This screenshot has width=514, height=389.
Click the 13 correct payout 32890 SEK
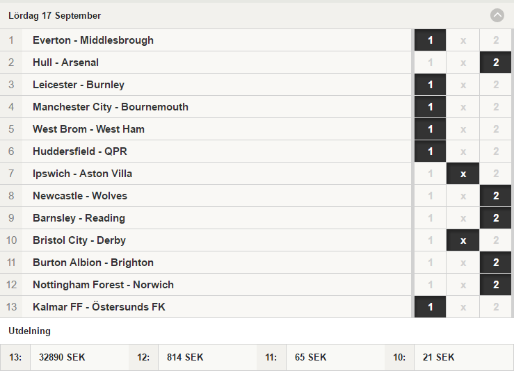click(62, 357)
